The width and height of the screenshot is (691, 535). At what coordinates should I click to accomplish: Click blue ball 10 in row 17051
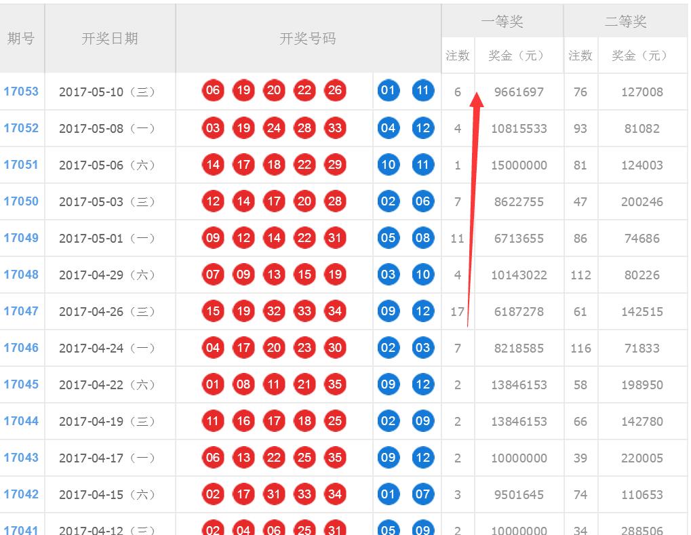(389, 164)
